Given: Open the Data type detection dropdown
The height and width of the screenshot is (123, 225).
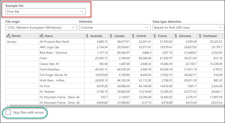Looking at the screenshot, I should click(188, 28).
